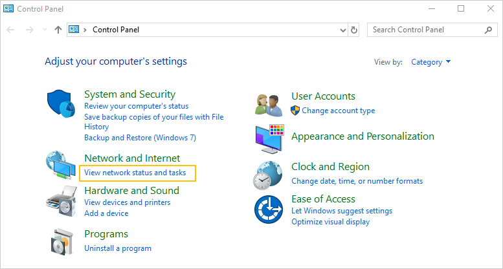Focus the Search Control Panel field
This screenshot has height=269, width=503.
tap(424, 30)
